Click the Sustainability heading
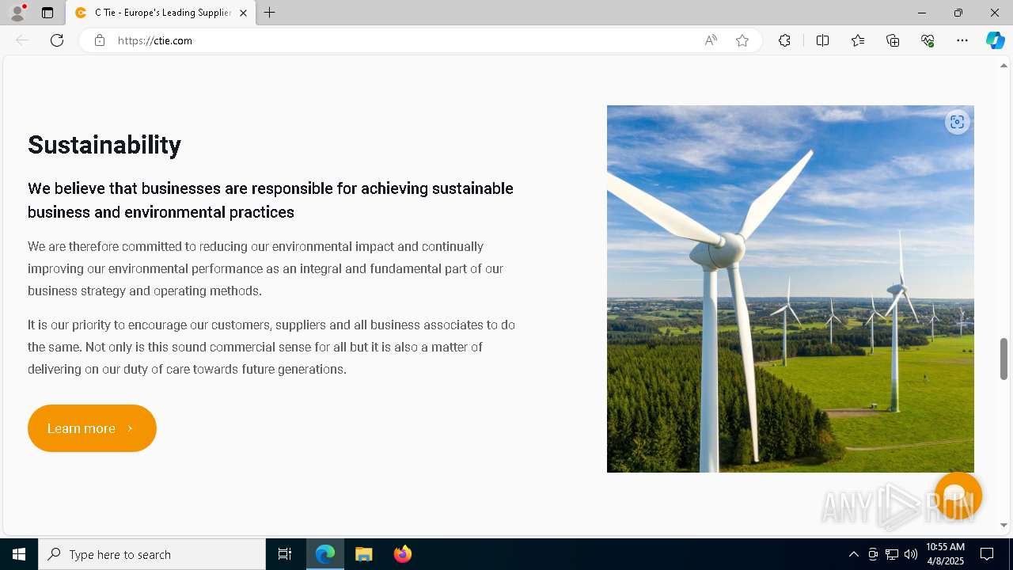1013x570 pixels. coord(104,145)
